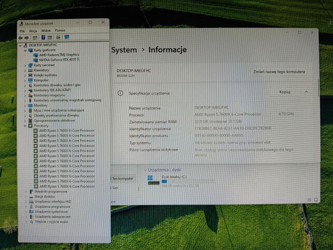
Task: Switch to large icons view in Explorer window
Action: click(316, 200)
